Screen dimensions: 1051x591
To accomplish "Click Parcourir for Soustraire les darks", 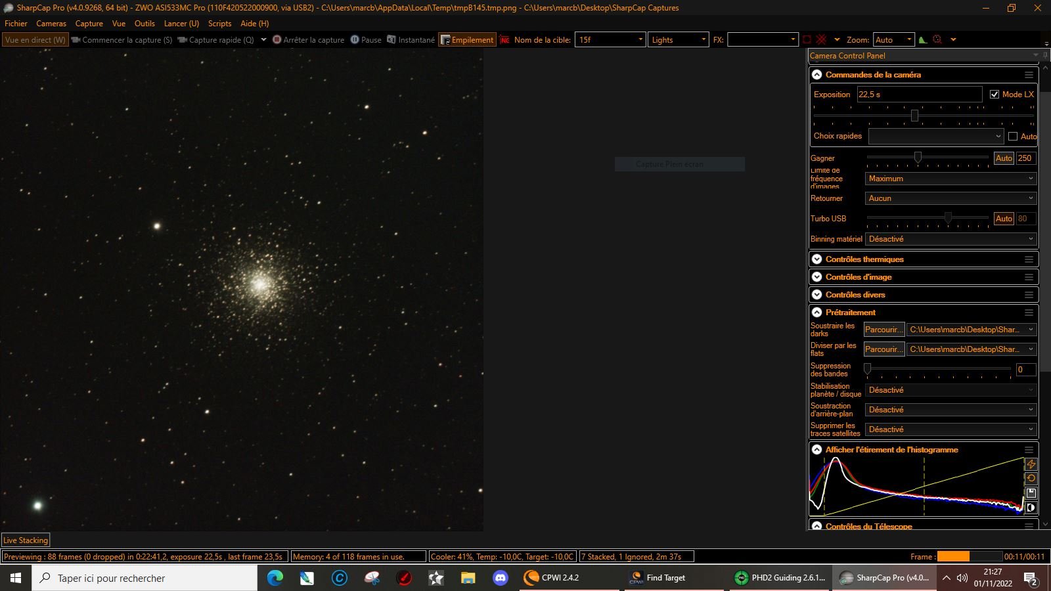I will coord(883,330).
